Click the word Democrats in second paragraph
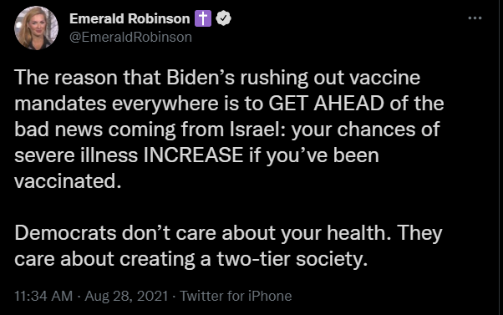 65,233
